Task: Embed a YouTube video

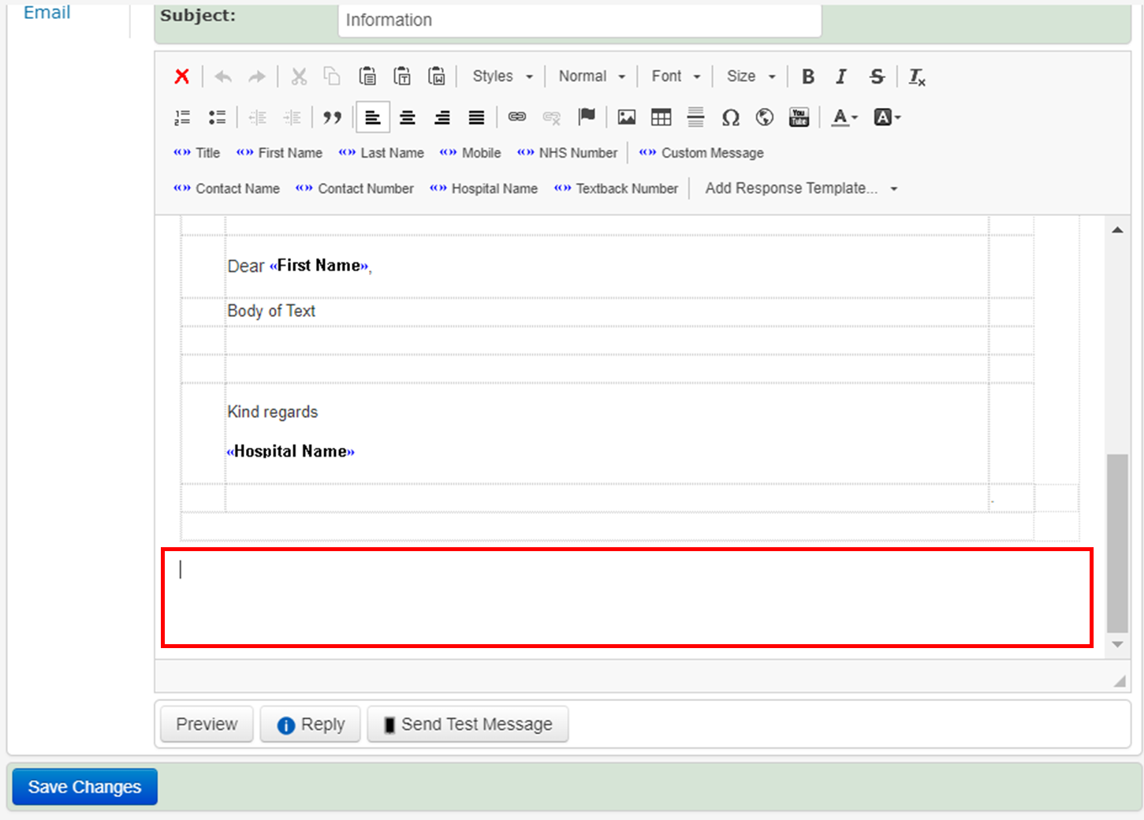Action: click(799, 117)
